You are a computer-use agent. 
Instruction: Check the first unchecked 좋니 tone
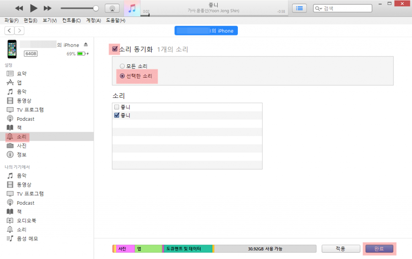117,107
